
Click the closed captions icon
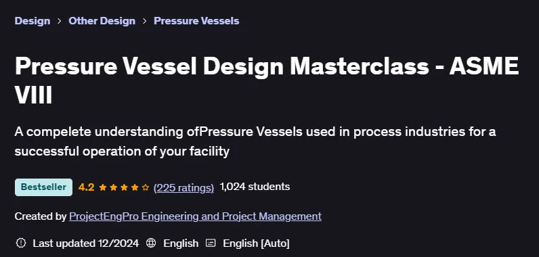point(211,243)
